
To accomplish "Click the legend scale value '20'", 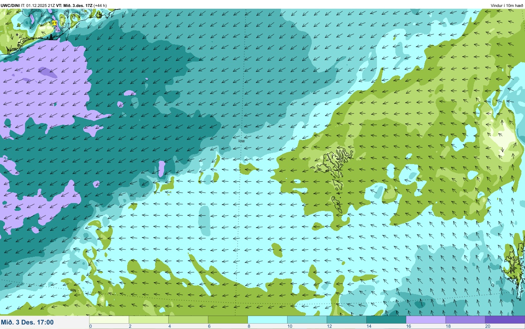I will pyautogui.click(x=487, y=327).
